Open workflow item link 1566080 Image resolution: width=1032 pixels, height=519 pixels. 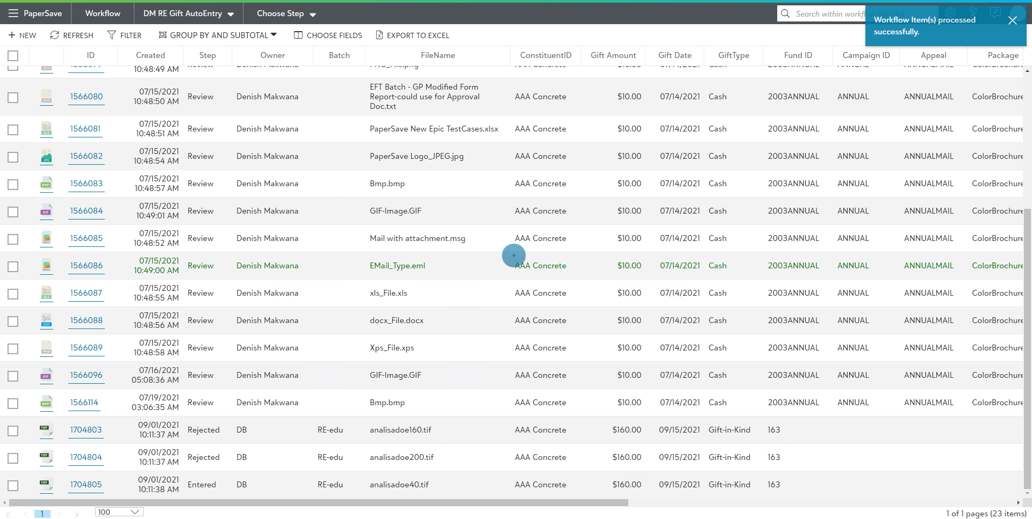point(86,97)
